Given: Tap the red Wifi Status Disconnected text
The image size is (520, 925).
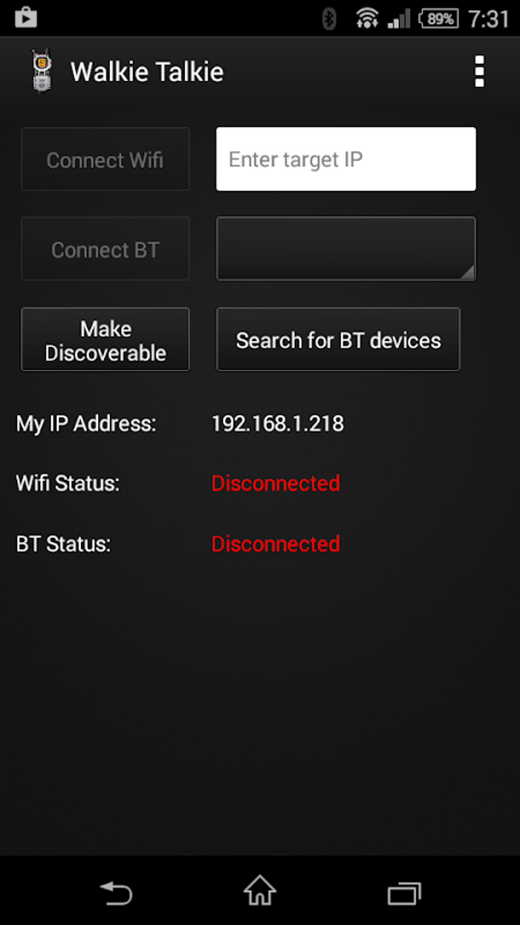Looking at the screenshot, I should [x=275, y=483].
